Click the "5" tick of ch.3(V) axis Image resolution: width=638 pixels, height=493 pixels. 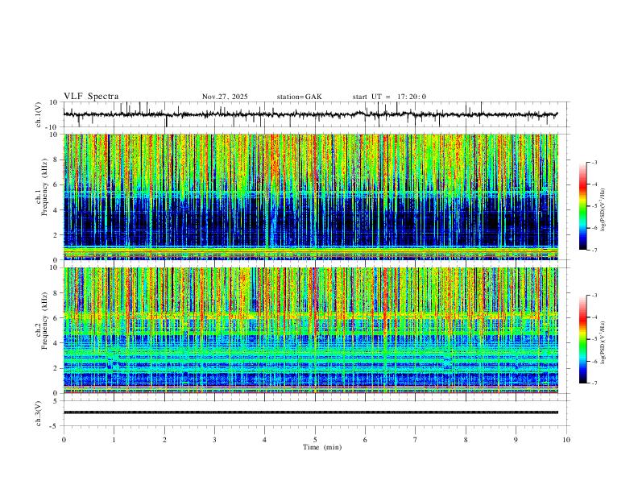(x=56, y=401)
